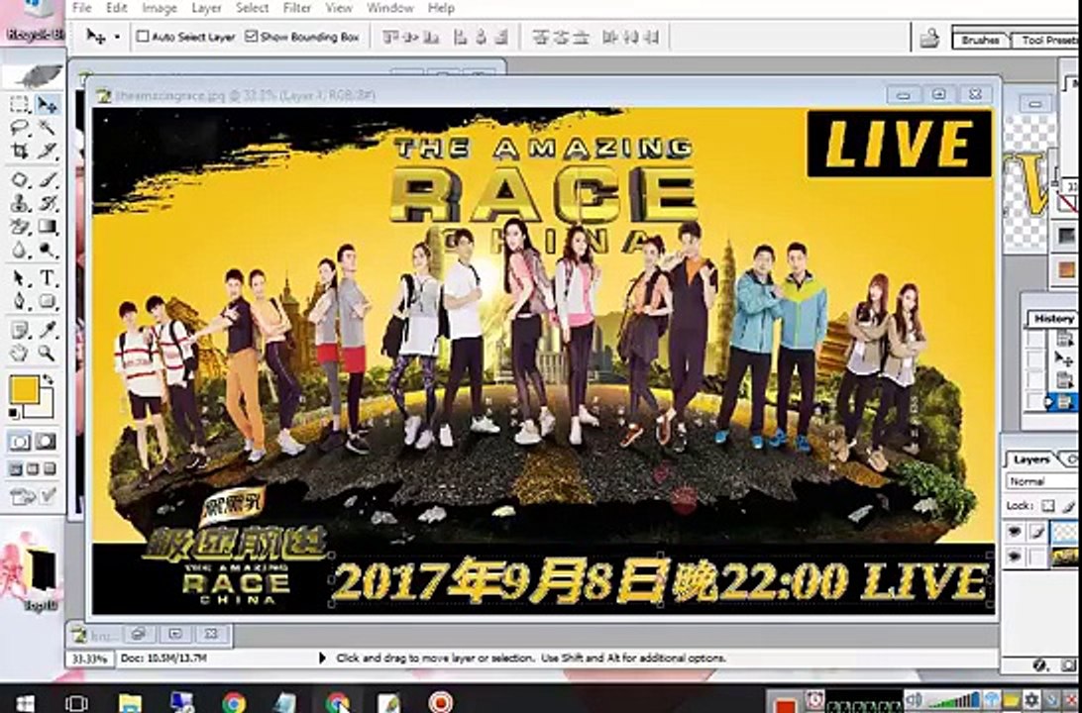Select the Move tool in the toolbox
This screenshot has width=1082, height=713.
[x=47, y=104]
